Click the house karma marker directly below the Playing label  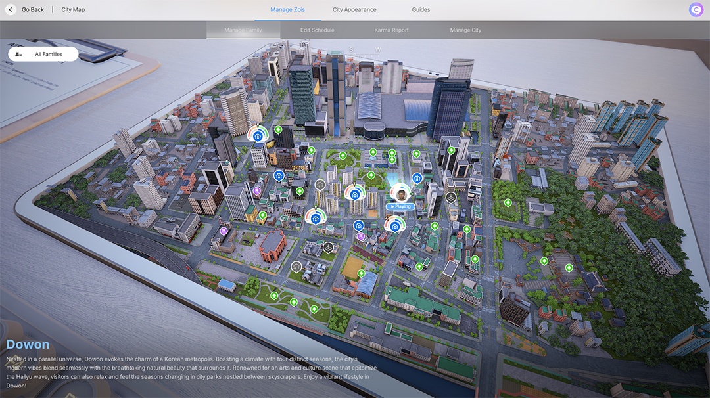point(394,226)
